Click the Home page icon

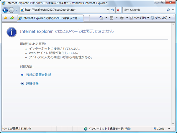(101, 18)
